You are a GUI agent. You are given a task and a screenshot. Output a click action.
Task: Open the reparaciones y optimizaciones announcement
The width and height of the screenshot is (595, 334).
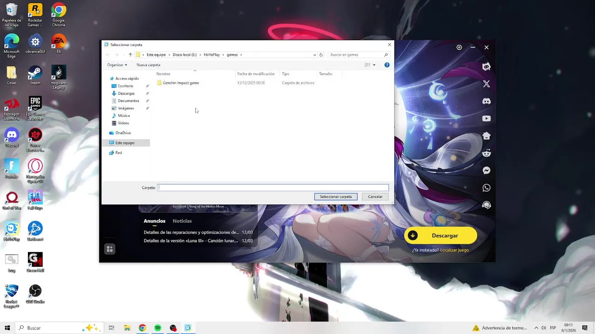pyautogui.click(x=198, y=232)
